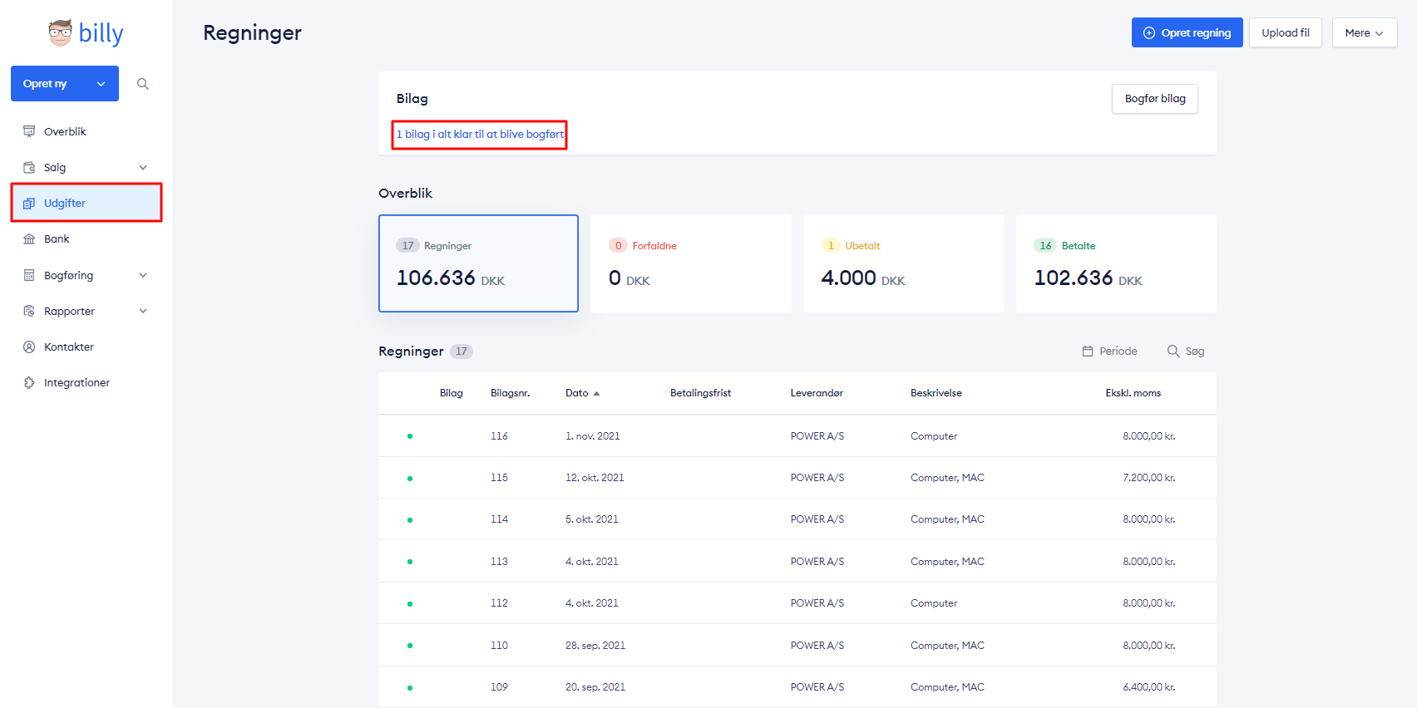
Task: Click the Salg sidebar icon
Action: point(29,167)
